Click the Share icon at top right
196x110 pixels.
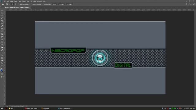pyautogui.click(x=194, y=4)
